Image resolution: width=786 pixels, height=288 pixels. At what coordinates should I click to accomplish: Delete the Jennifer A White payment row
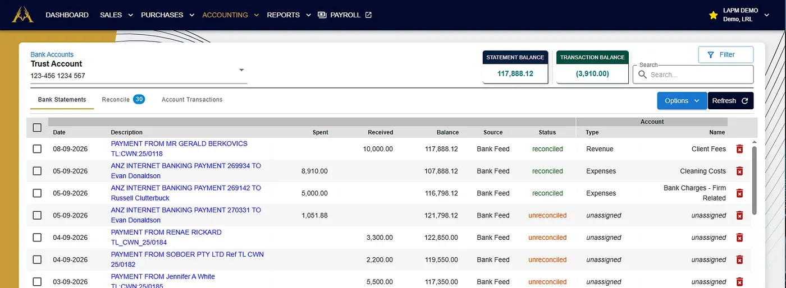739,282
